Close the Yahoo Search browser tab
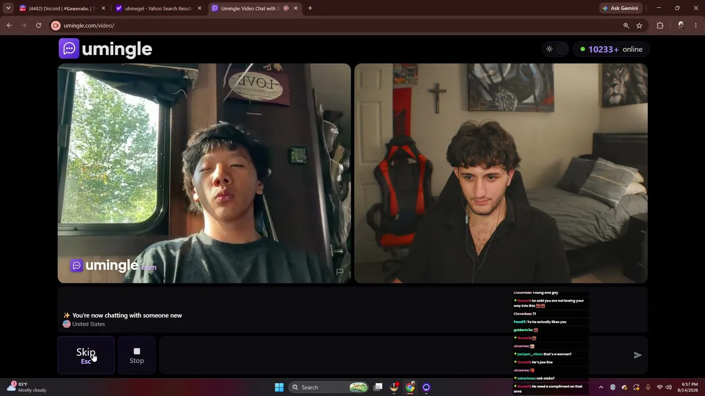Viewport: 705px width, 396px height. [199, 8]
